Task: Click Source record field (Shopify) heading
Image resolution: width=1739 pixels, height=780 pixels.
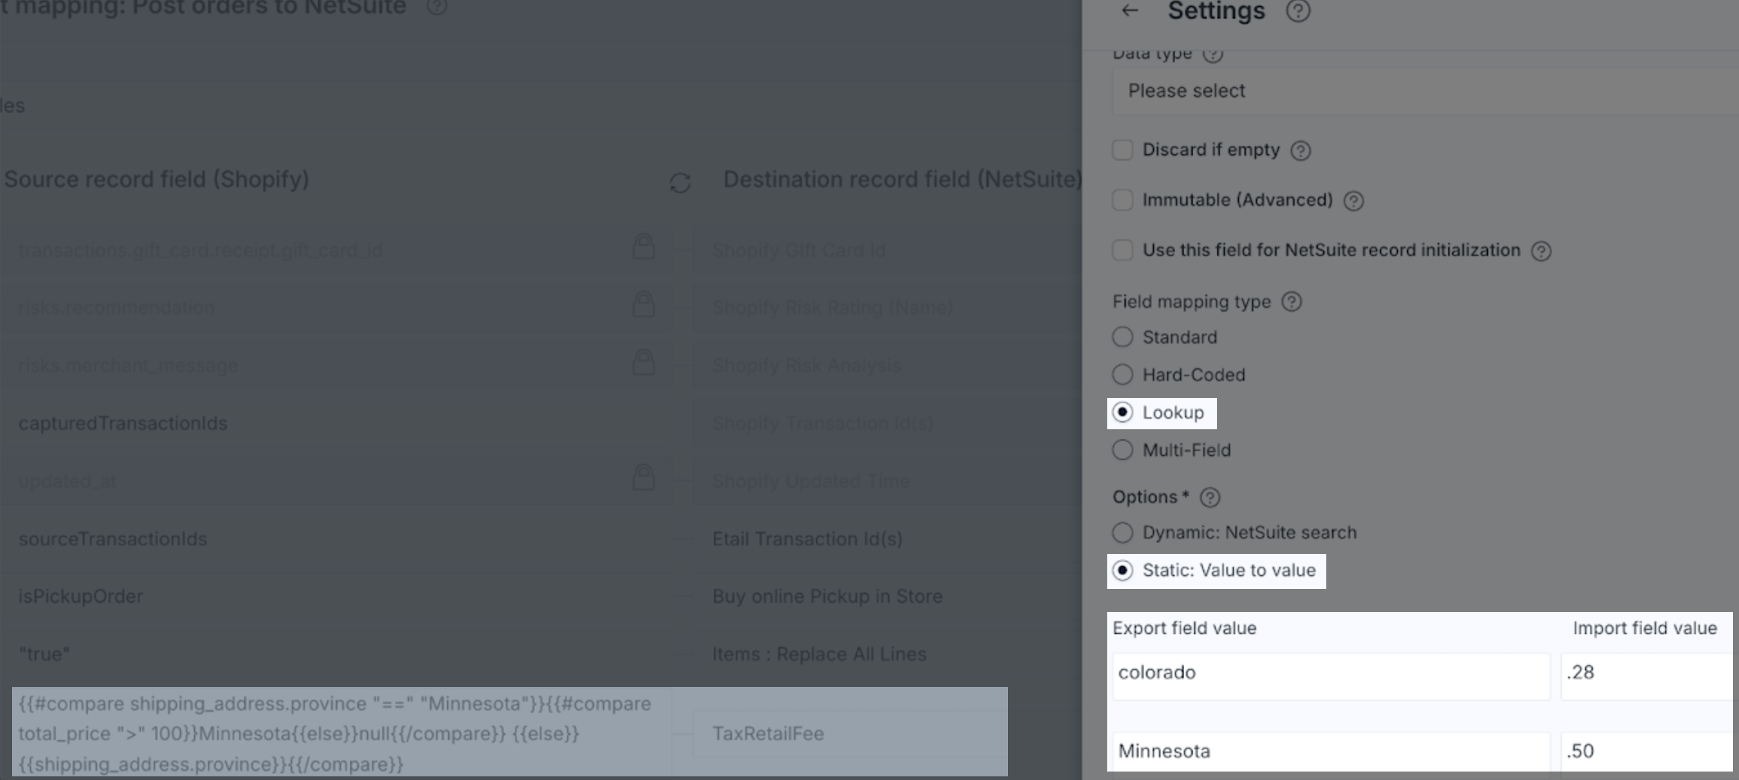Action: (x=157, y=180)
